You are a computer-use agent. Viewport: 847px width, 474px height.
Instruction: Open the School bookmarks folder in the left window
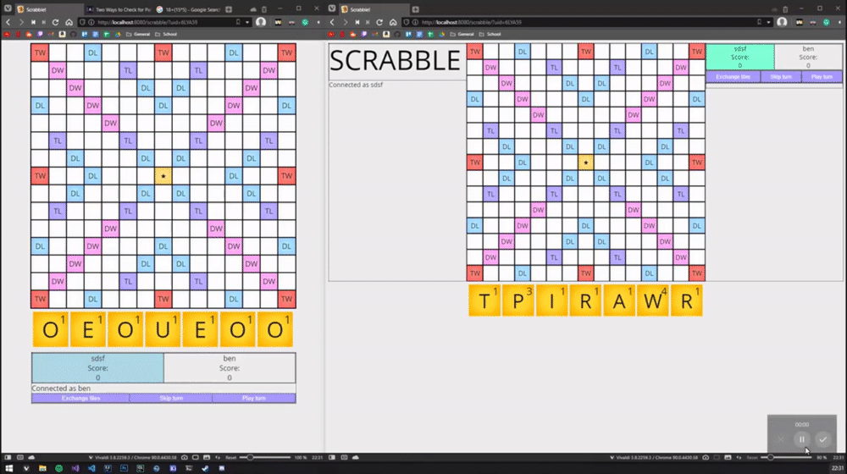pyautogui.click(x=166, y=34)
